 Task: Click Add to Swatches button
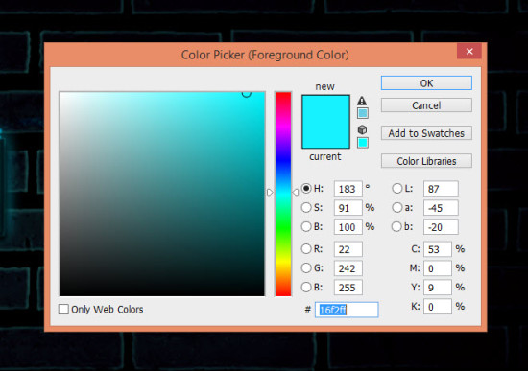[426, 133]
